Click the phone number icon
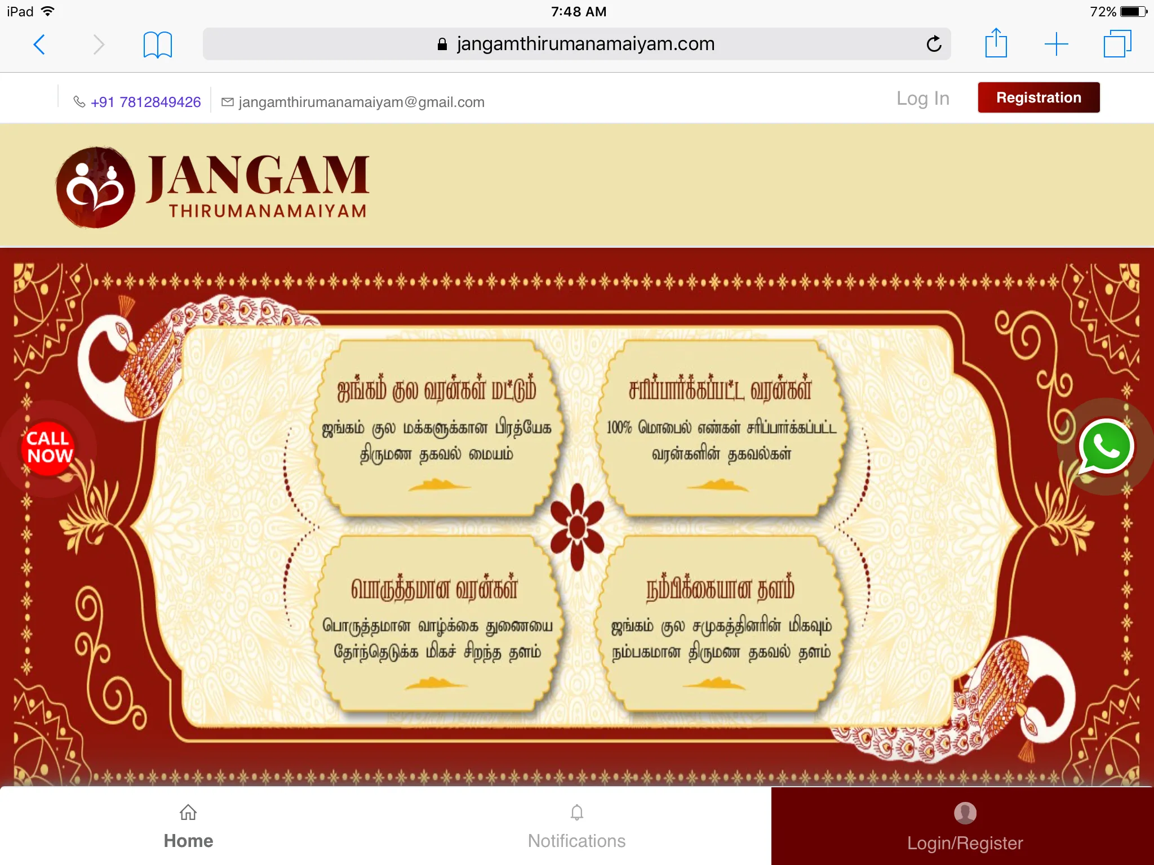The height and width of the screenshot is (865, 1154). pos(79,101)
